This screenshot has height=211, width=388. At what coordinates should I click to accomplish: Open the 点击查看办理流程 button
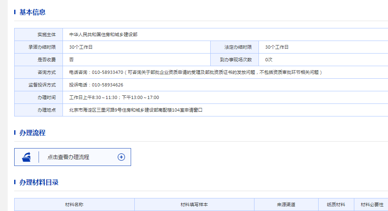pos(73,157)
